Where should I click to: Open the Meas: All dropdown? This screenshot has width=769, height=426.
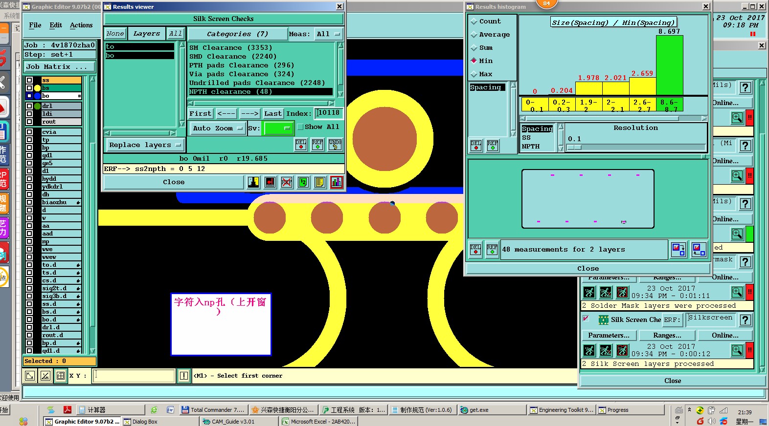coord(328,34)
